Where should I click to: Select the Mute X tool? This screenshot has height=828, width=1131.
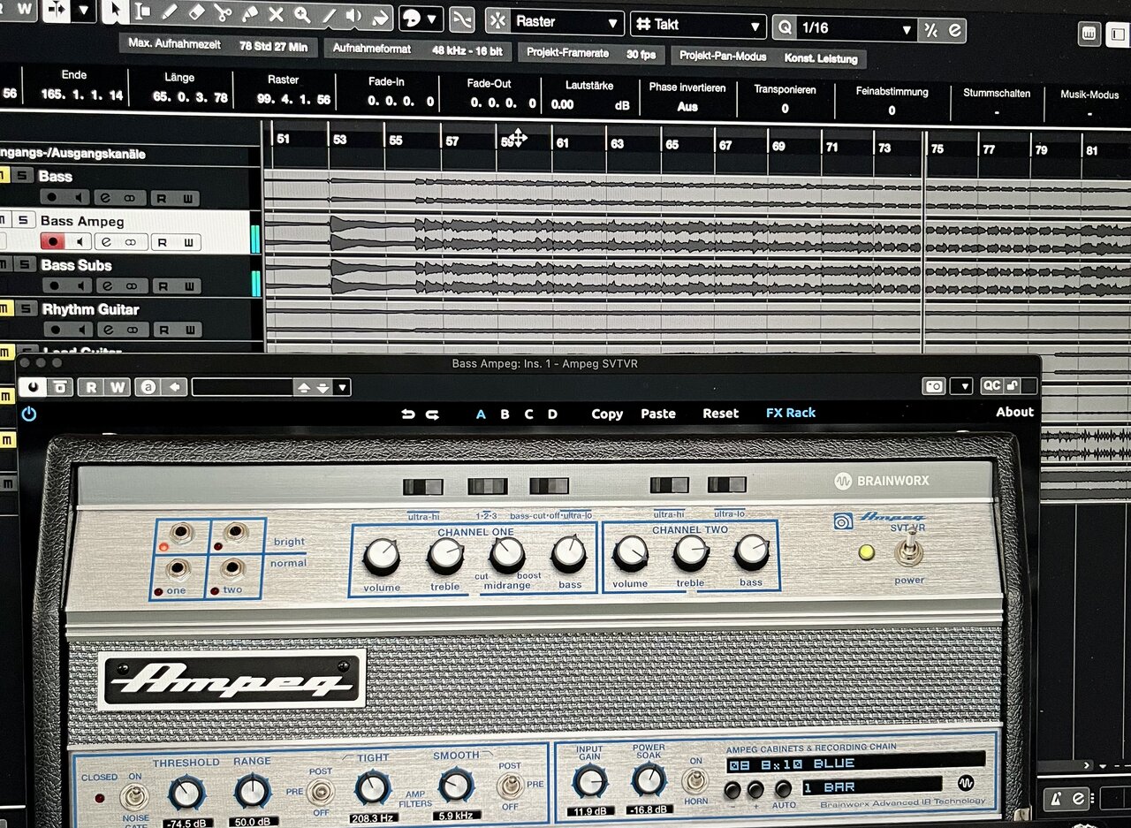276,15
